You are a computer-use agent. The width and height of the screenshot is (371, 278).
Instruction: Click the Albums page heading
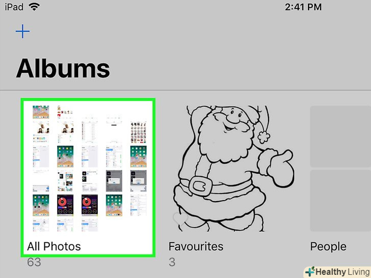click(x=63, y=68)
